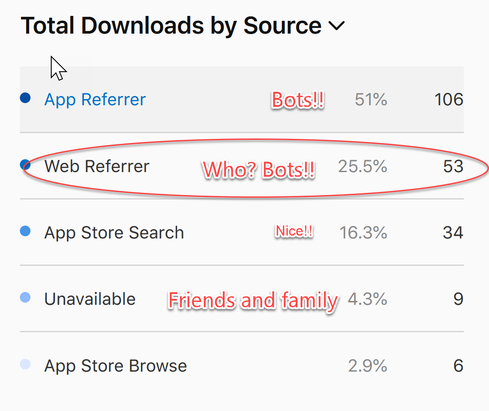
Task: Click the Total Downloads by Source heading
Action: pos(171,26)
